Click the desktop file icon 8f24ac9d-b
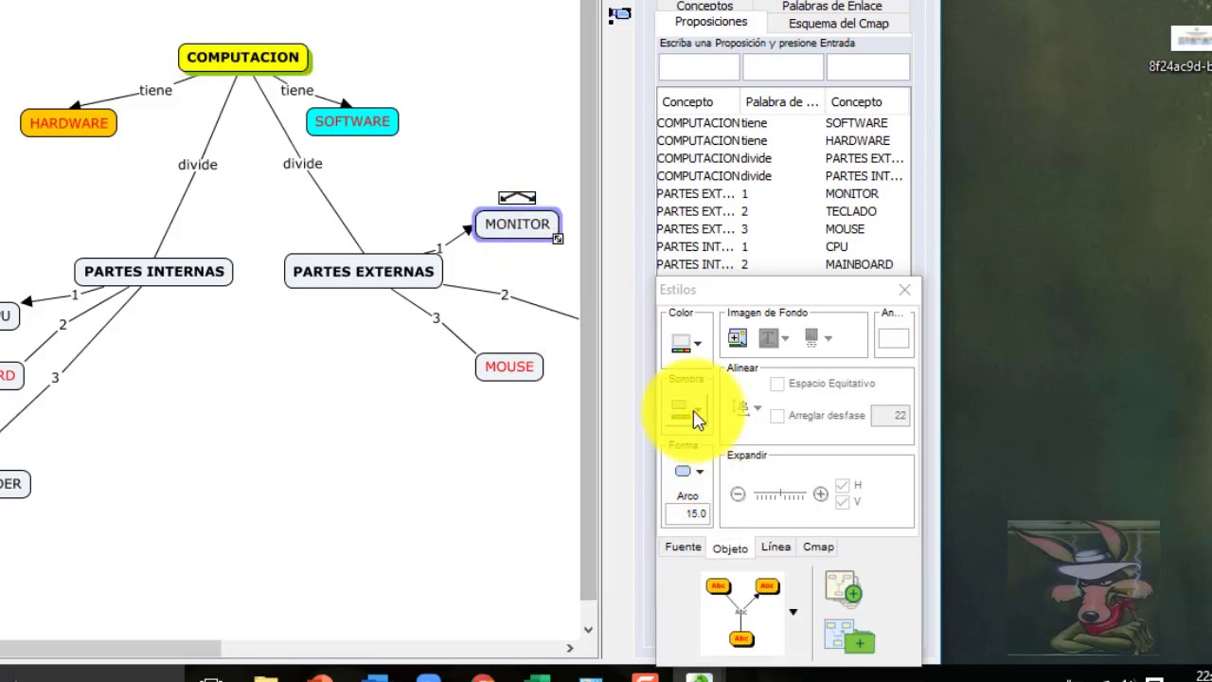This screenshot has height=682, width=1212. (1189, 49)
